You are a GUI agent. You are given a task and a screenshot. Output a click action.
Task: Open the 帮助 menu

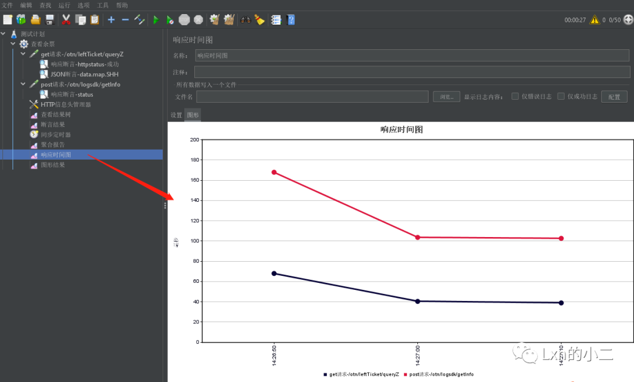(122, 5)
